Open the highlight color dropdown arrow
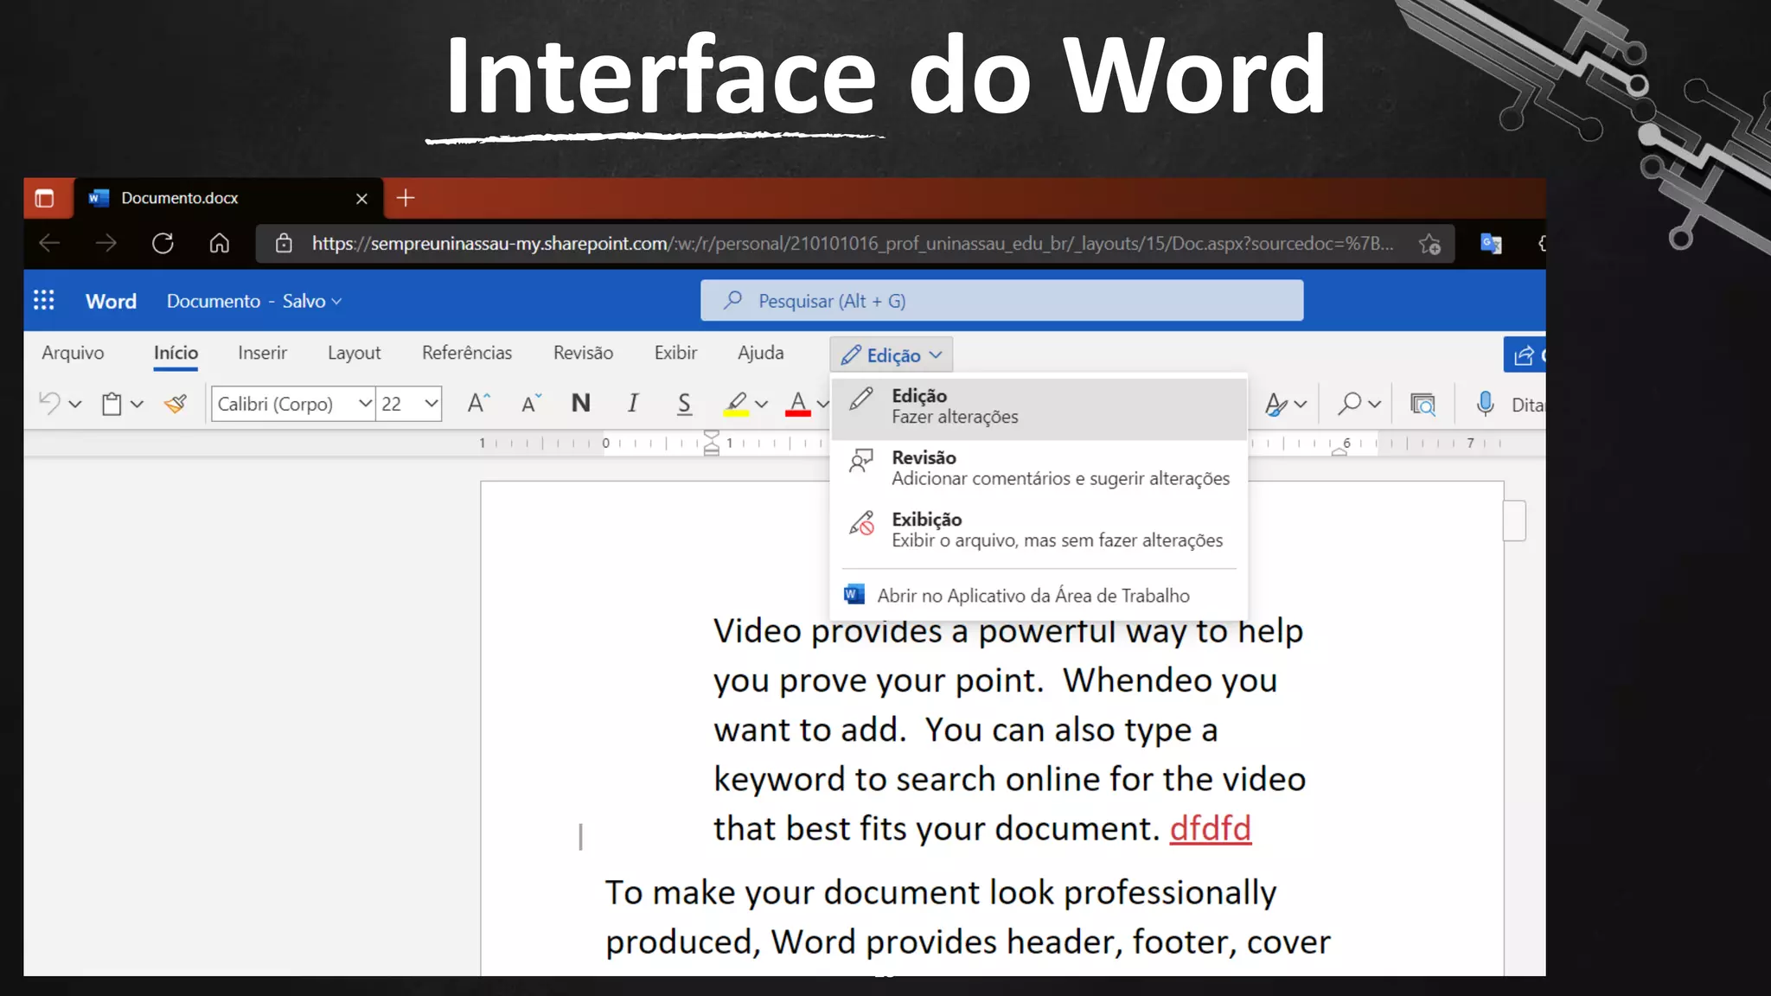The width and height of the screenshot is (1771, 996). [761, 404]
